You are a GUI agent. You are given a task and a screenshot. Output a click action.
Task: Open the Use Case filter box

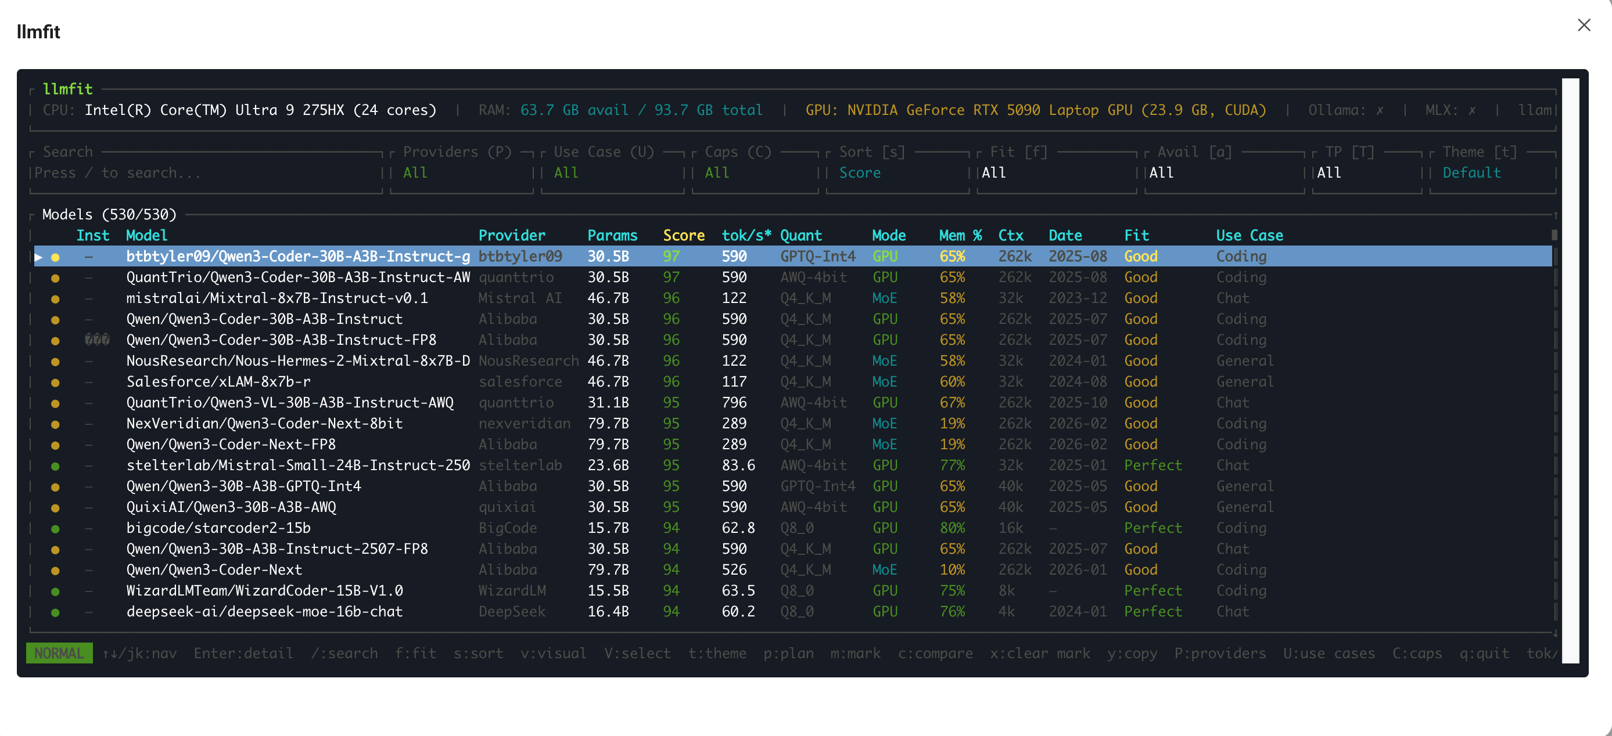pyautogui.click(x=566, y=173)
